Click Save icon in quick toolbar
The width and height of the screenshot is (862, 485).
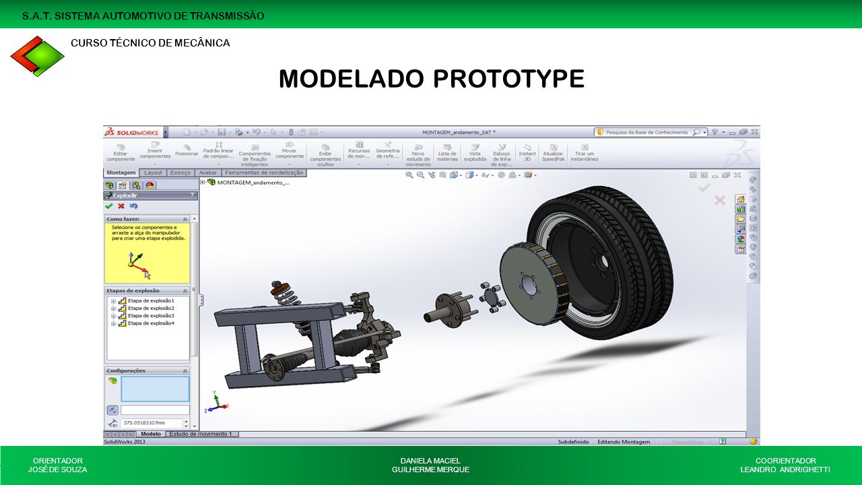tap(221, 133)
